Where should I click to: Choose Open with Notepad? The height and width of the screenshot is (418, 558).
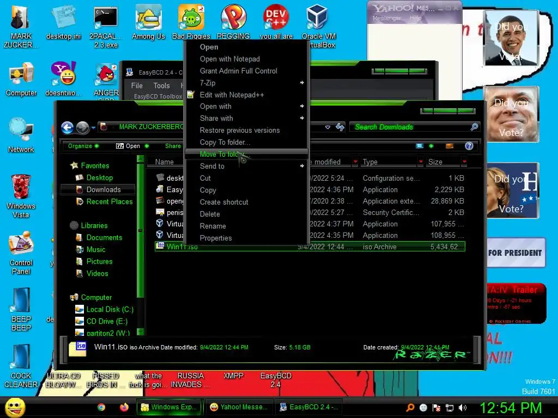246,59
